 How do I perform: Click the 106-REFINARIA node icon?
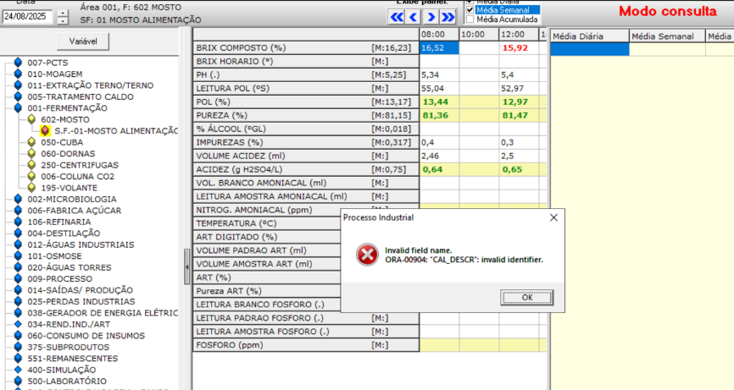click(x=19, y=222)
